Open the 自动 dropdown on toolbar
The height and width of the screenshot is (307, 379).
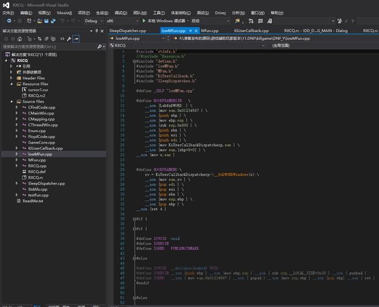click(x=210, y=21)
